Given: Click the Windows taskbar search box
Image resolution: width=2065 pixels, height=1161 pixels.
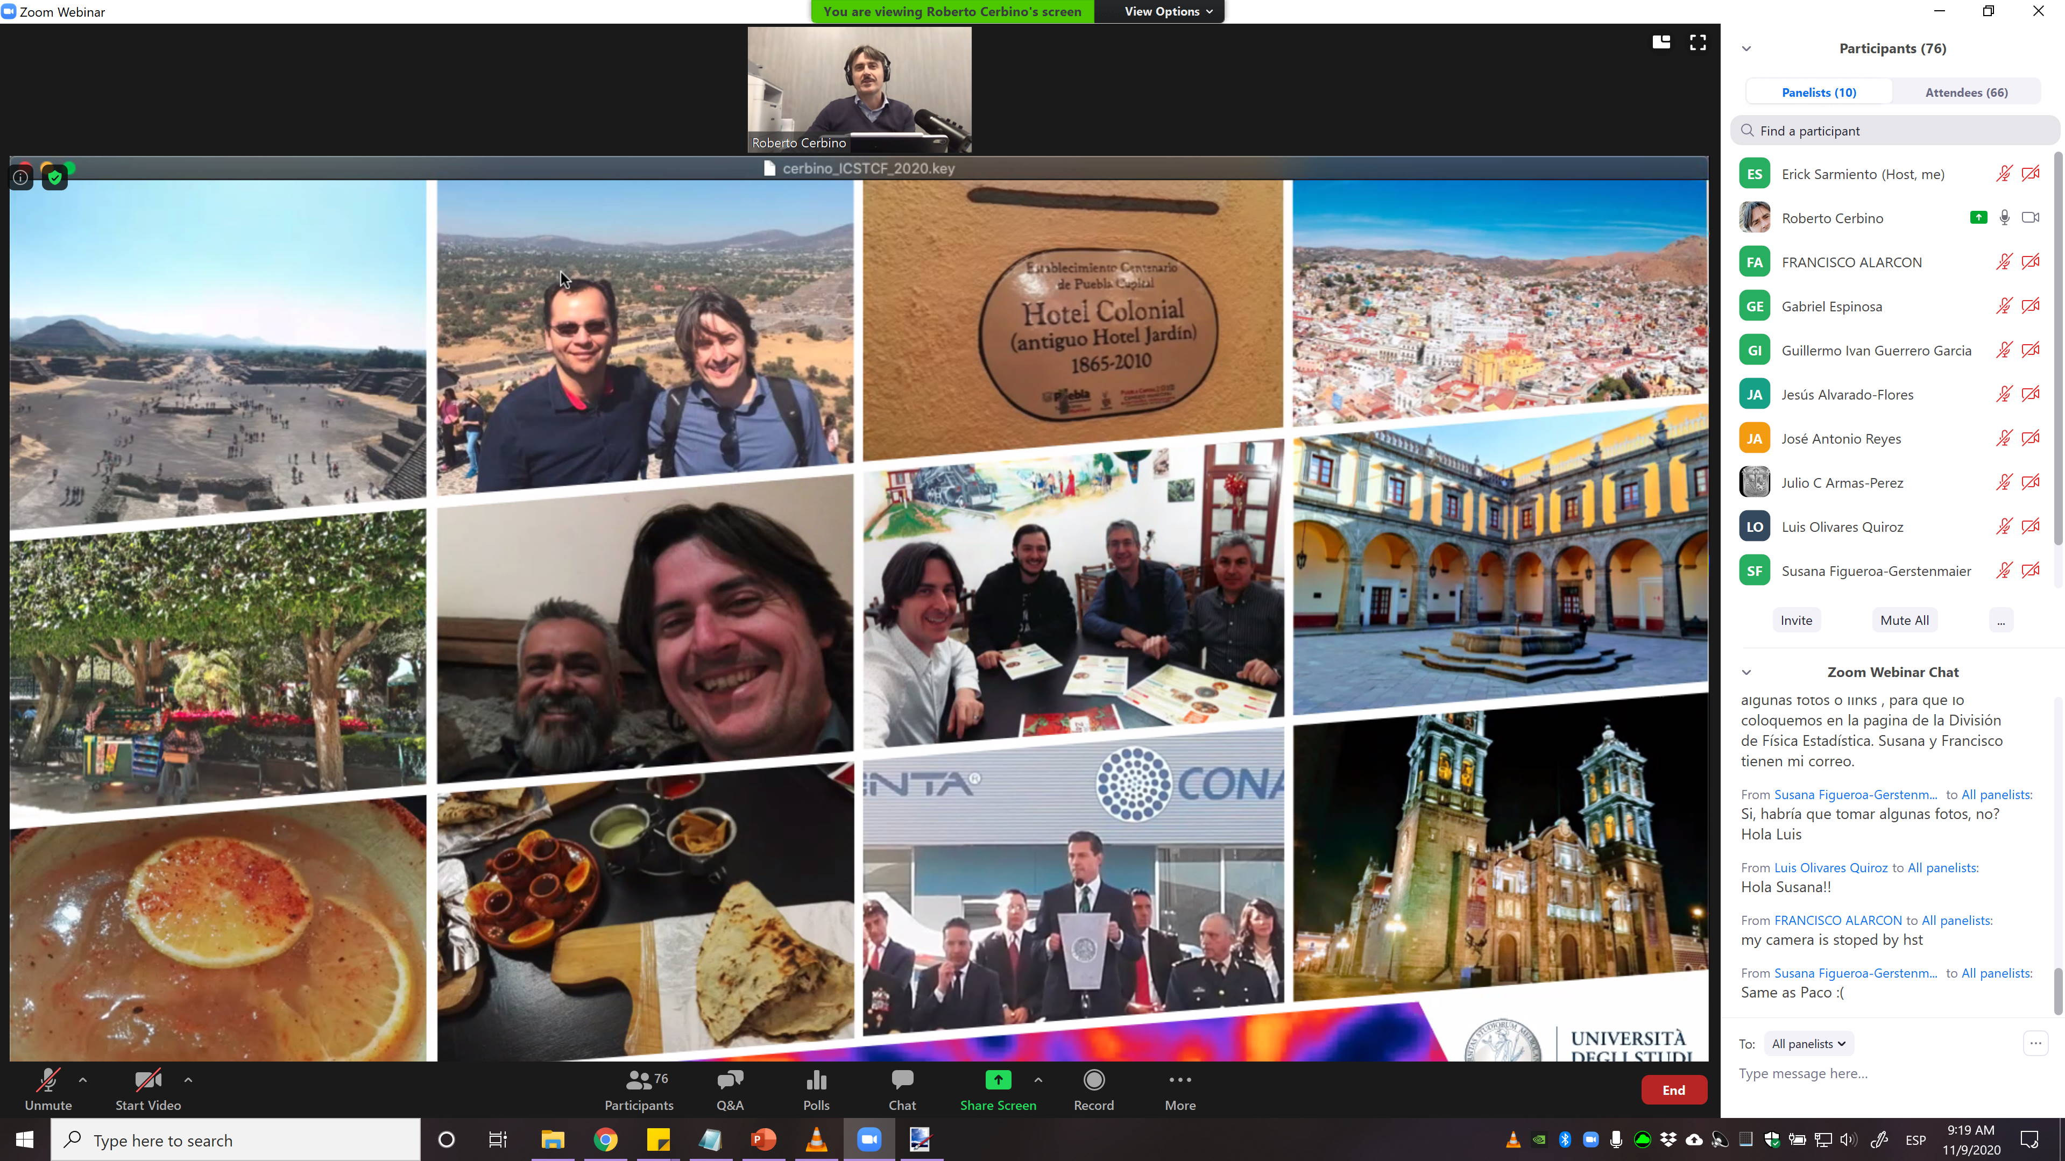Looking at the screenshot, I should pos(236,1139).
